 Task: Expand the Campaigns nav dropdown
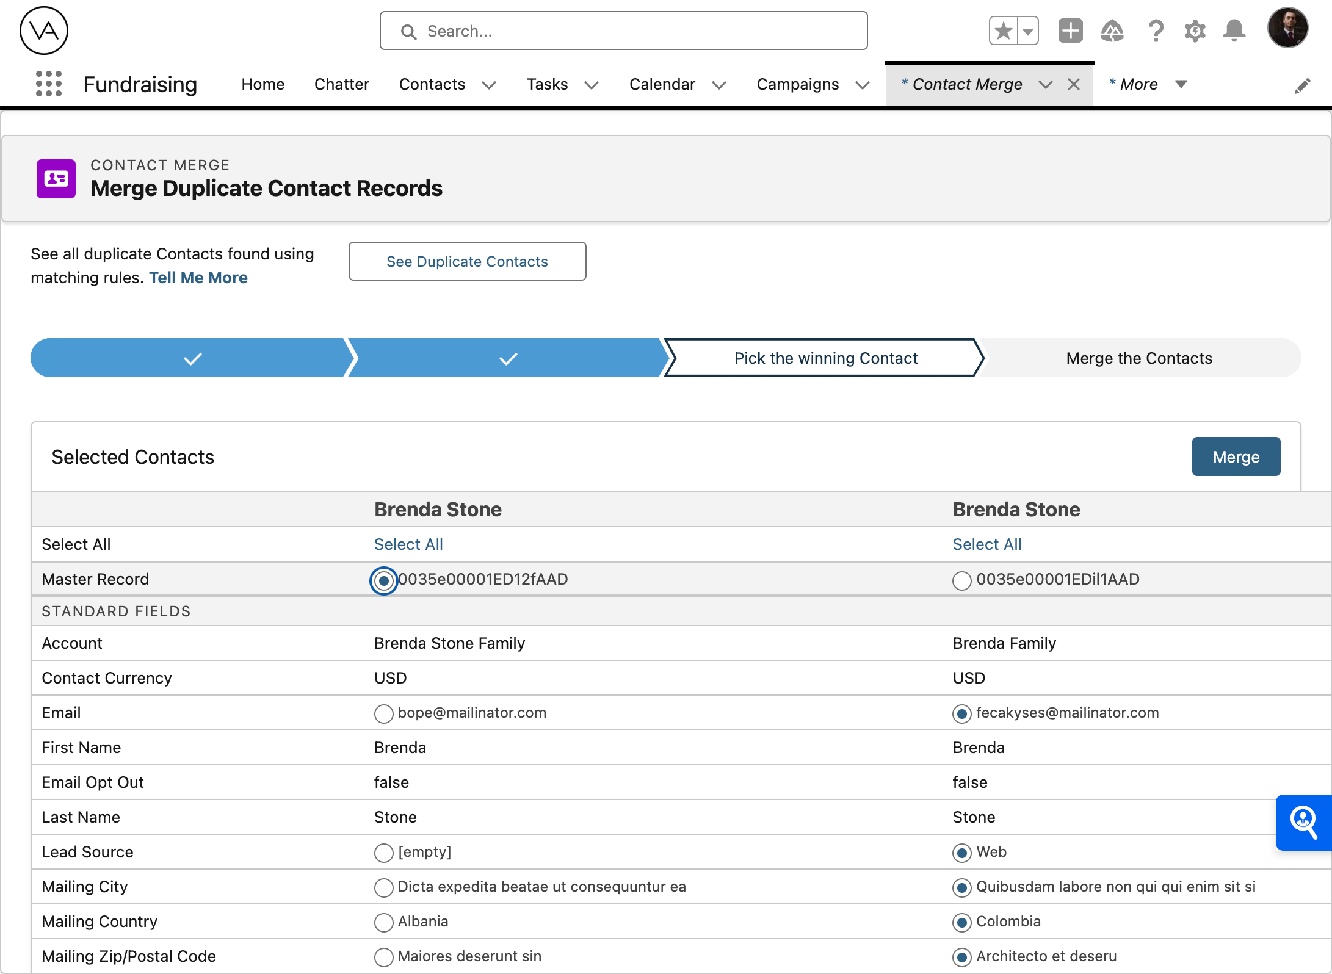[x=862, y=85]
